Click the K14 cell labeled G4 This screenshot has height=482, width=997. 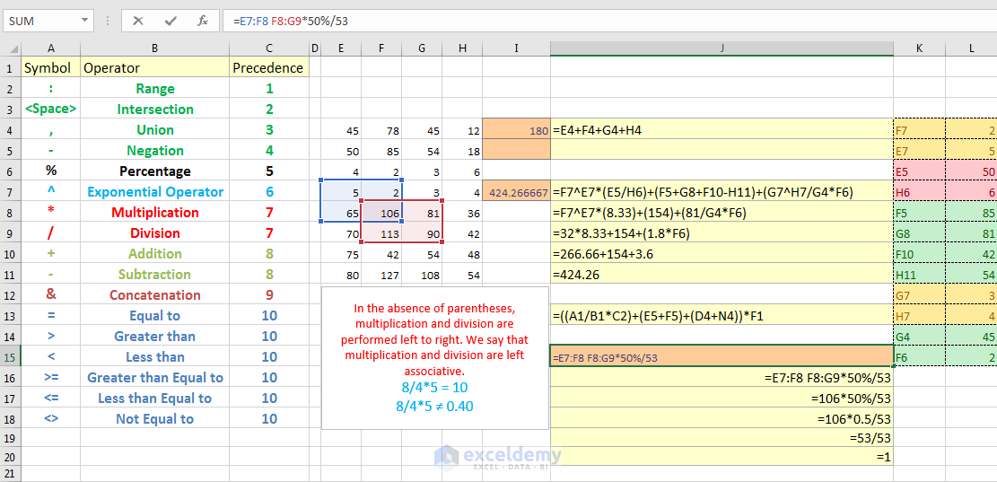click(920, 337)
